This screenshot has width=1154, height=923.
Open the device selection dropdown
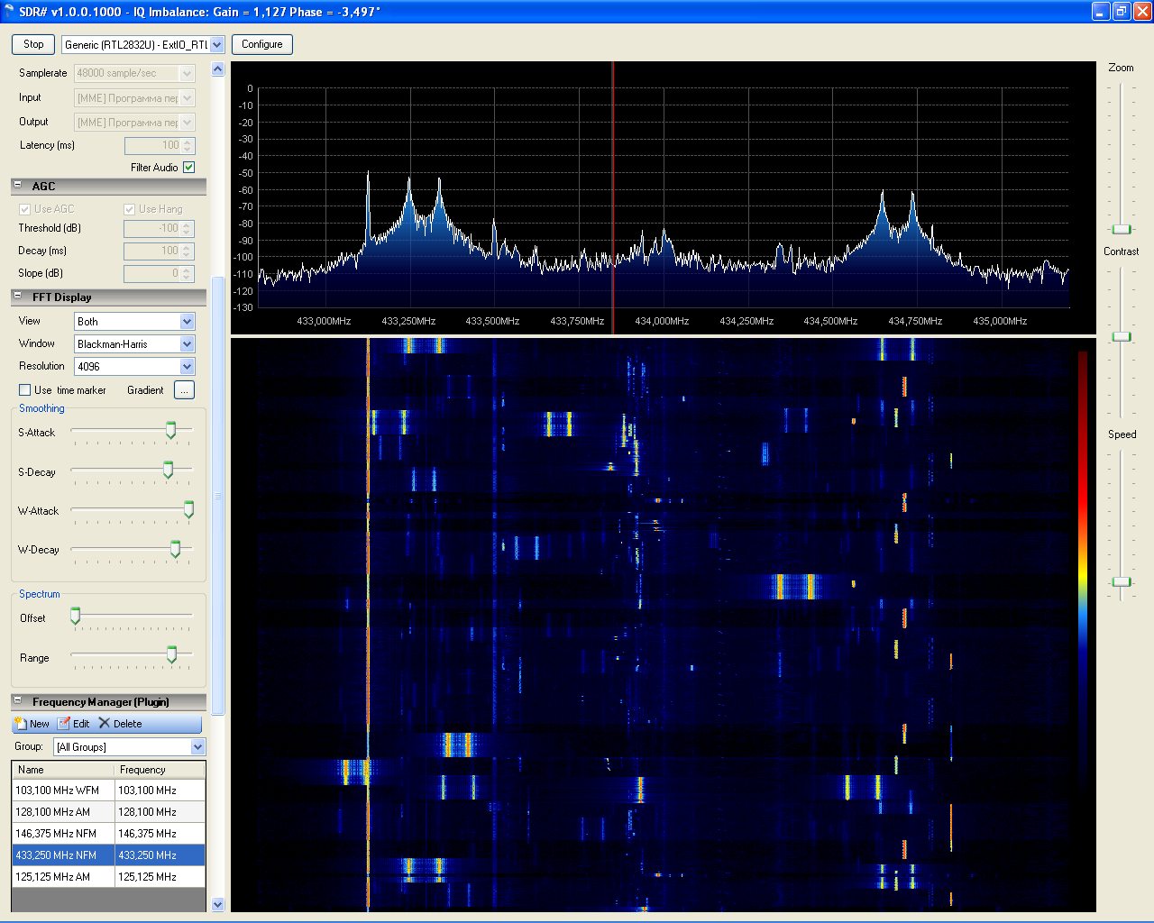point(216,44)
